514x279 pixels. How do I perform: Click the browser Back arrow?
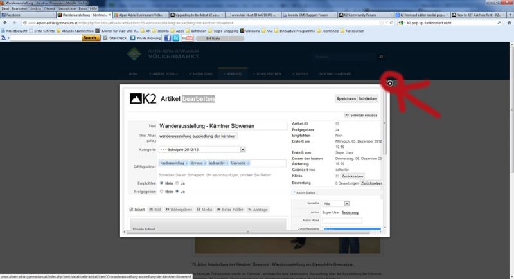click(5, 23)
